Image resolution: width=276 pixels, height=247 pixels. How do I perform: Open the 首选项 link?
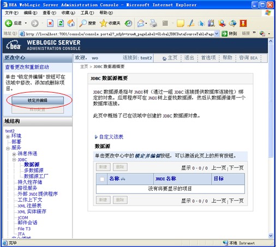[208, 58]
